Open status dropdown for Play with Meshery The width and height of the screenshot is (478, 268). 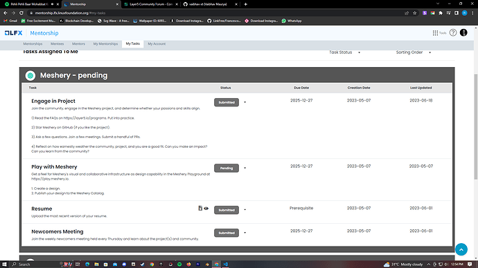pos(245,168)
